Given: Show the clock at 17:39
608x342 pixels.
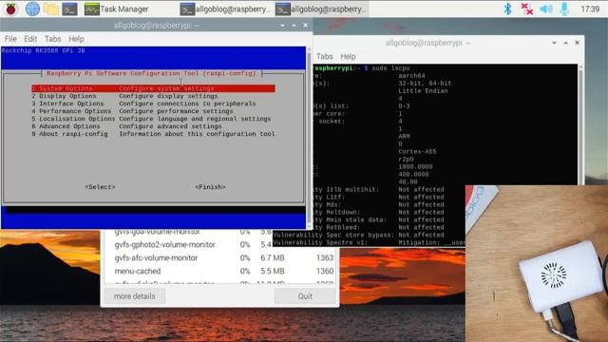Looking at the screenshot, I should tap(590, 9).
